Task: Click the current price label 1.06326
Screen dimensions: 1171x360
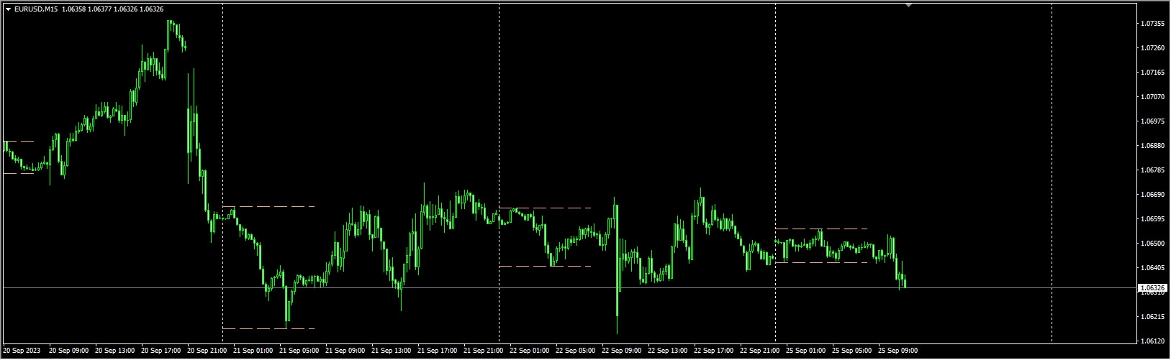Action: 1154,288
